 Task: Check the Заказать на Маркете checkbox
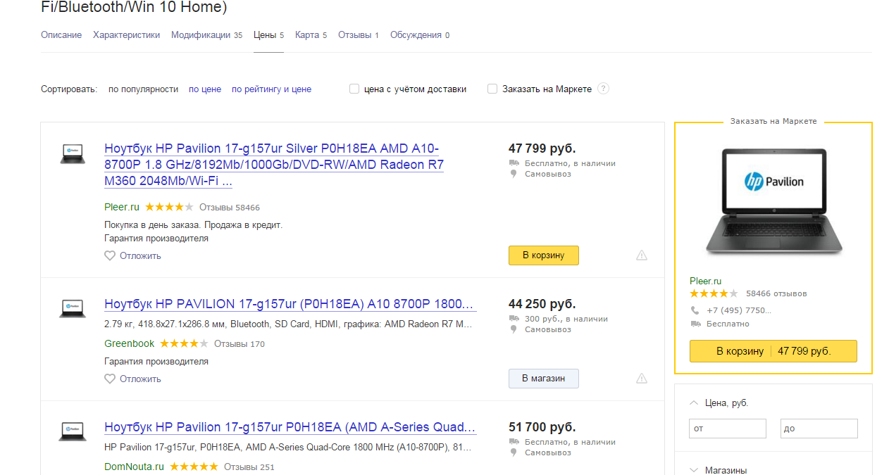coord(492,89)
